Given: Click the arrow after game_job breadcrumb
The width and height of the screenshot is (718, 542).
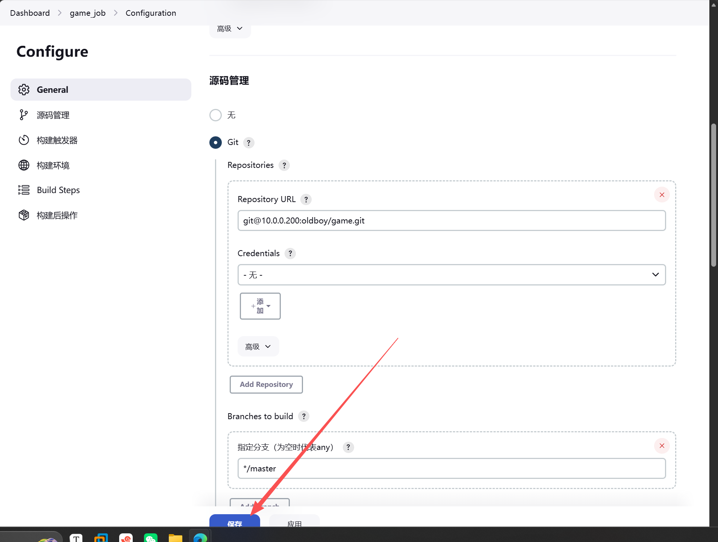Looking at the screenshot, I should pyautogui.click(x=115, y=13).
